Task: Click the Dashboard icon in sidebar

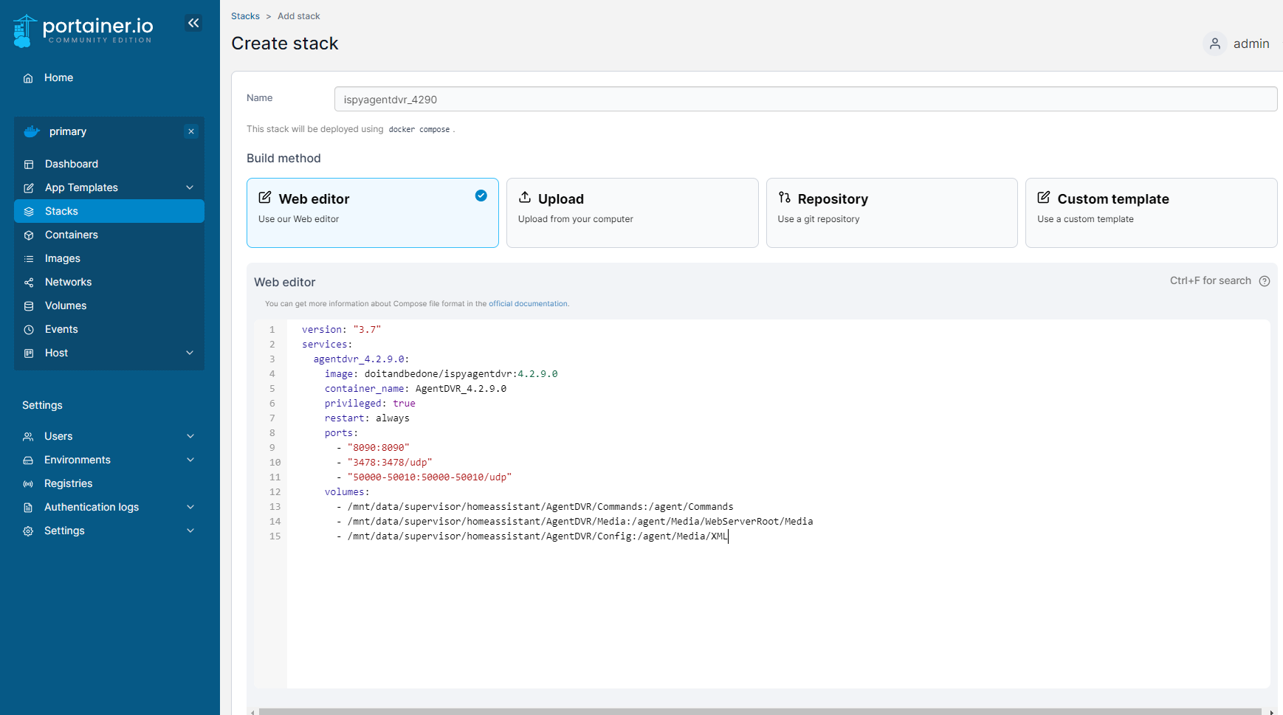Action: (29, 165)
